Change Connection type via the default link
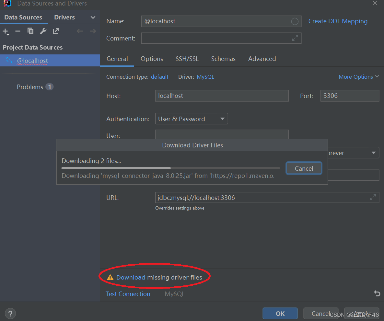 [159, 77]
